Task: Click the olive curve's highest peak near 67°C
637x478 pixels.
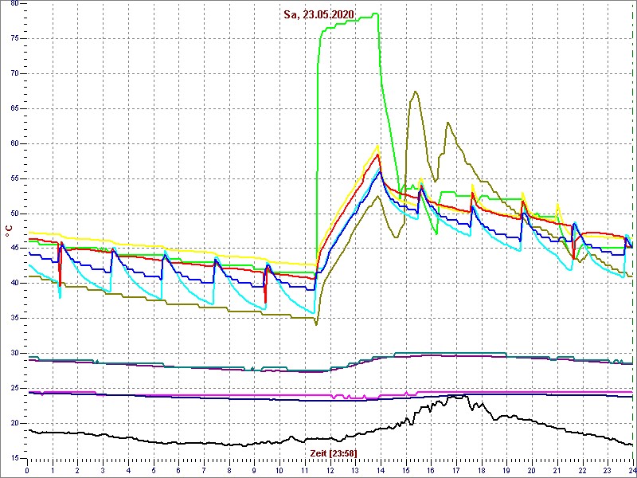Action: coord(415,92)
